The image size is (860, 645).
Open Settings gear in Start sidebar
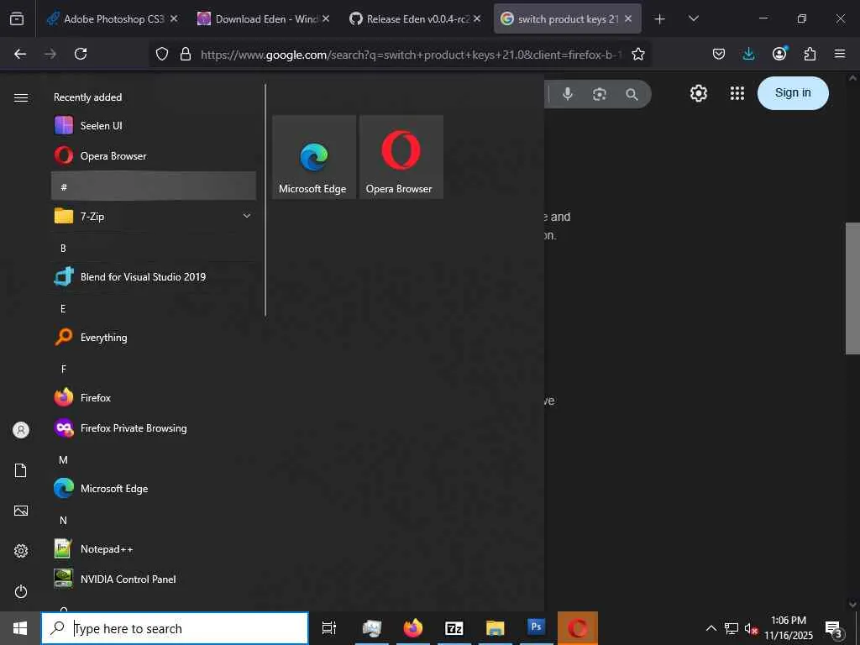click(21, 551)
